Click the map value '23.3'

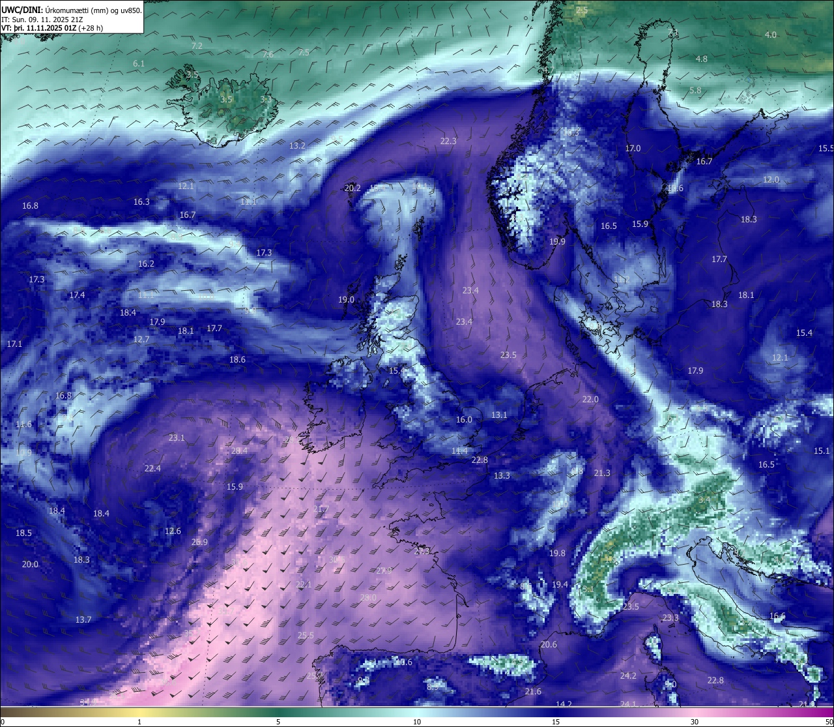point(670,618)
